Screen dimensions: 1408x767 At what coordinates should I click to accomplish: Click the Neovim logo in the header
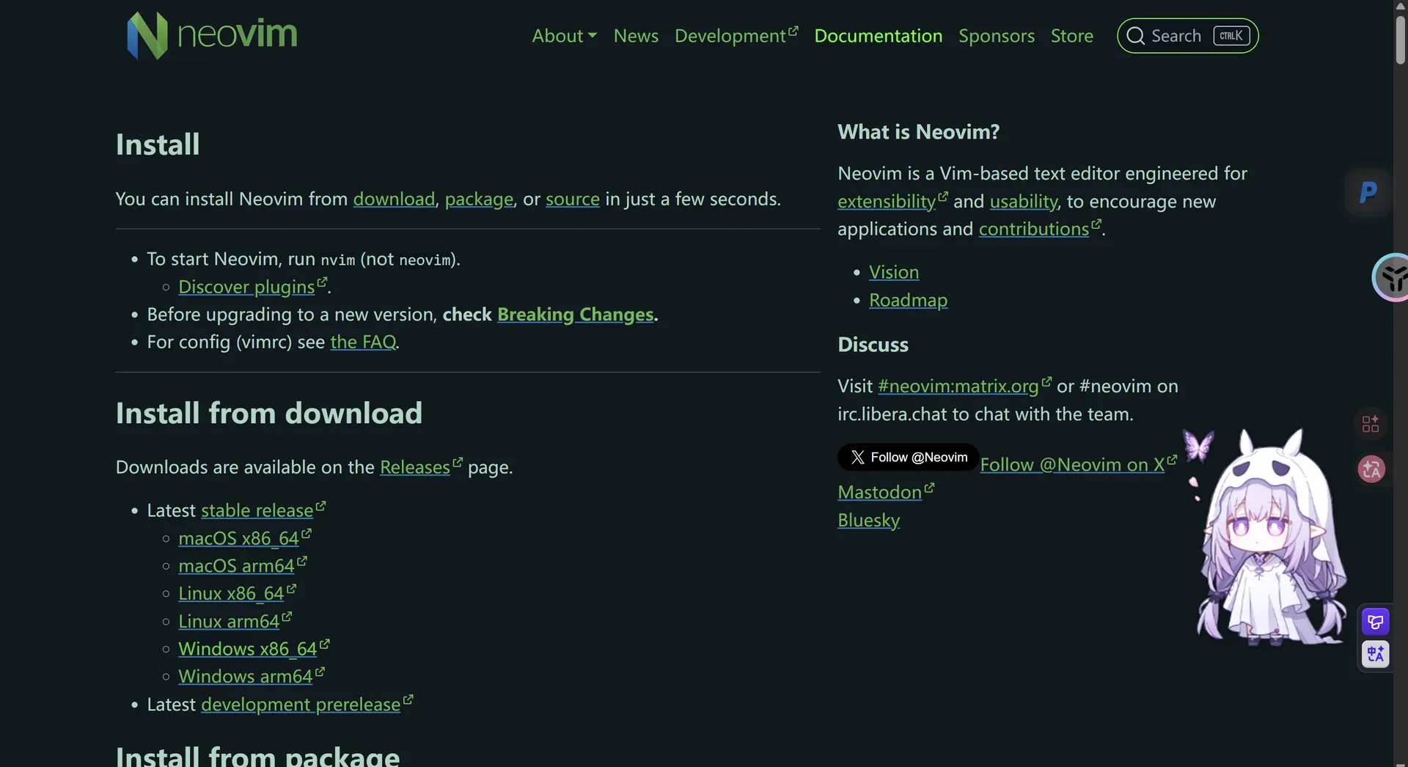(212, 35)
